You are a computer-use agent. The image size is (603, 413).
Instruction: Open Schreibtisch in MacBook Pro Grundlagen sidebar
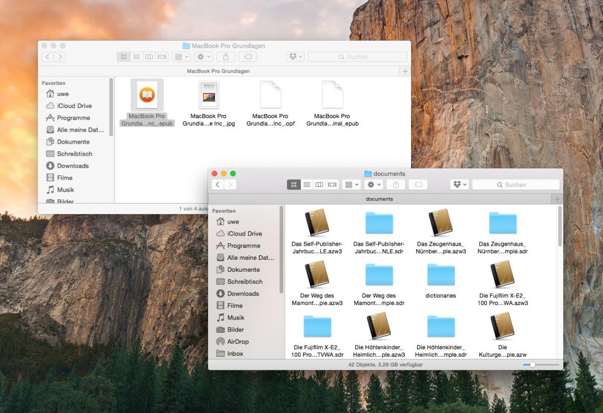[x=75, y=154]
